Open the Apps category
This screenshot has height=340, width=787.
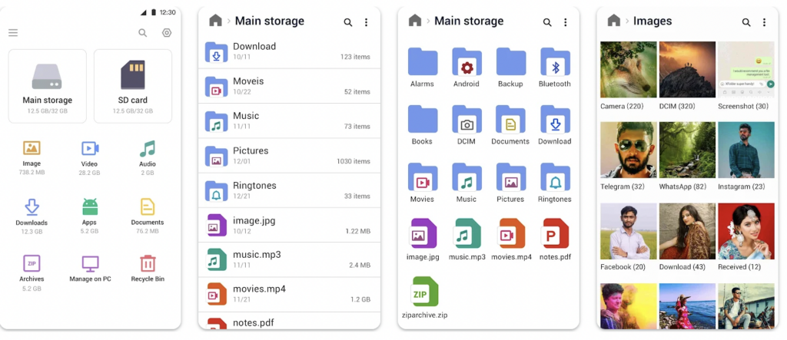pos(89,216)
